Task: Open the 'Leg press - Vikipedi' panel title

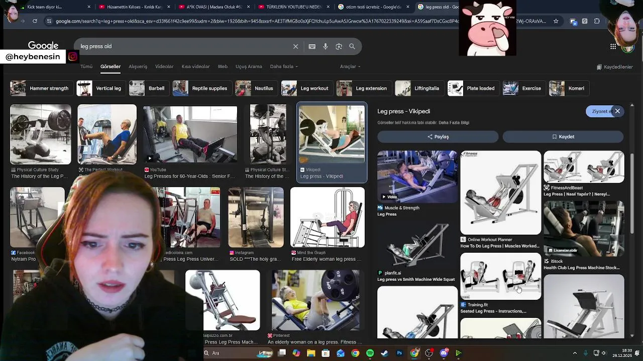Action: pos(404,111)
